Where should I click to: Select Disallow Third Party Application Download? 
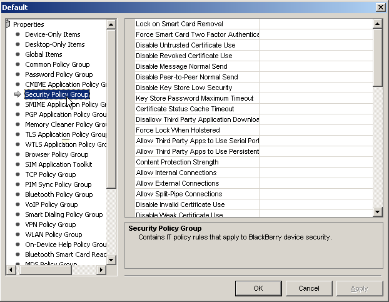(197, 120)
